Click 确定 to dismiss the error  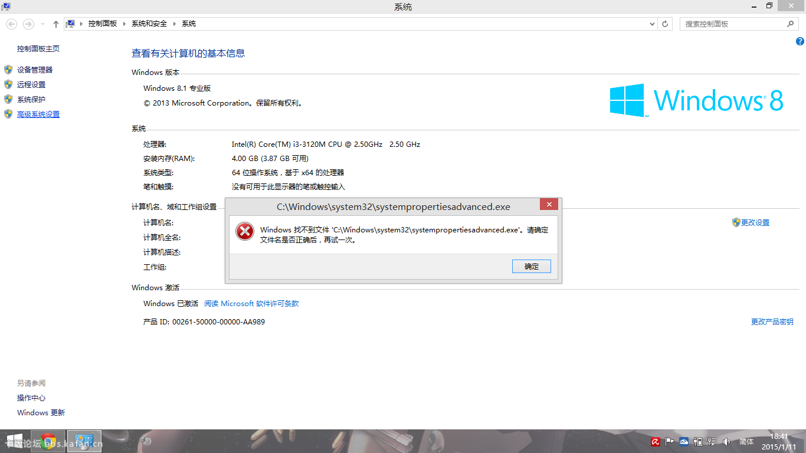point(532,267)
